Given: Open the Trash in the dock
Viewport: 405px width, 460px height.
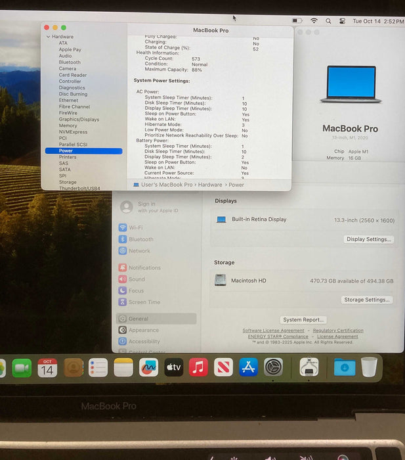Looking at the screenshot, I should [x=369, y=367].
